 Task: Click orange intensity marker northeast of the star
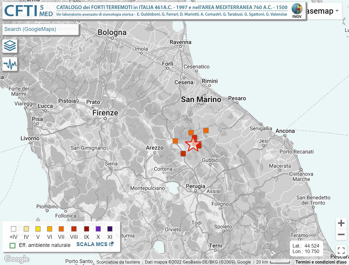tap(206, 130)
